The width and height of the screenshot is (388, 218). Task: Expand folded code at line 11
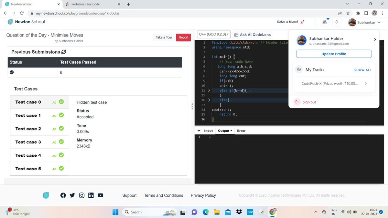209,91
